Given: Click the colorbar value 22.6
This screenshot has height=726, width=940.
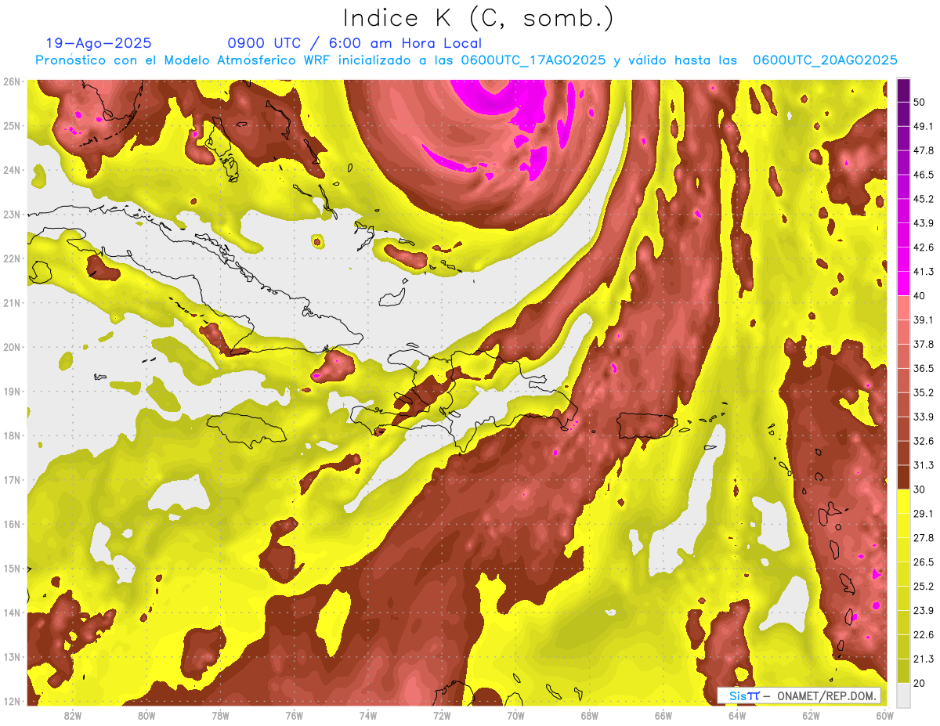Looking at the screenshot, I should click(x=924, y=634).
